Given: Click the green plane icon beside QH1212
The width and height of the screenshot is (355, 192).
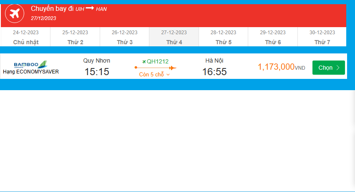Looking at the screenshot, I should pos(144,61).
